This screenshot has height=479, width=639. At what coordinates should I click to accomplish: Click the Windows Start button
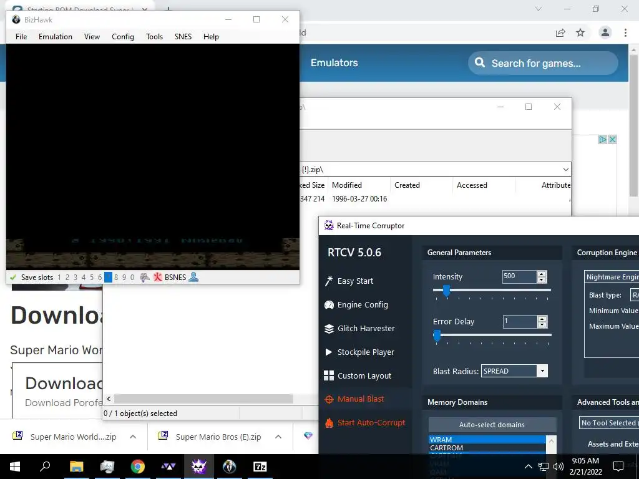pyautogui.click(x=15, y=467)
